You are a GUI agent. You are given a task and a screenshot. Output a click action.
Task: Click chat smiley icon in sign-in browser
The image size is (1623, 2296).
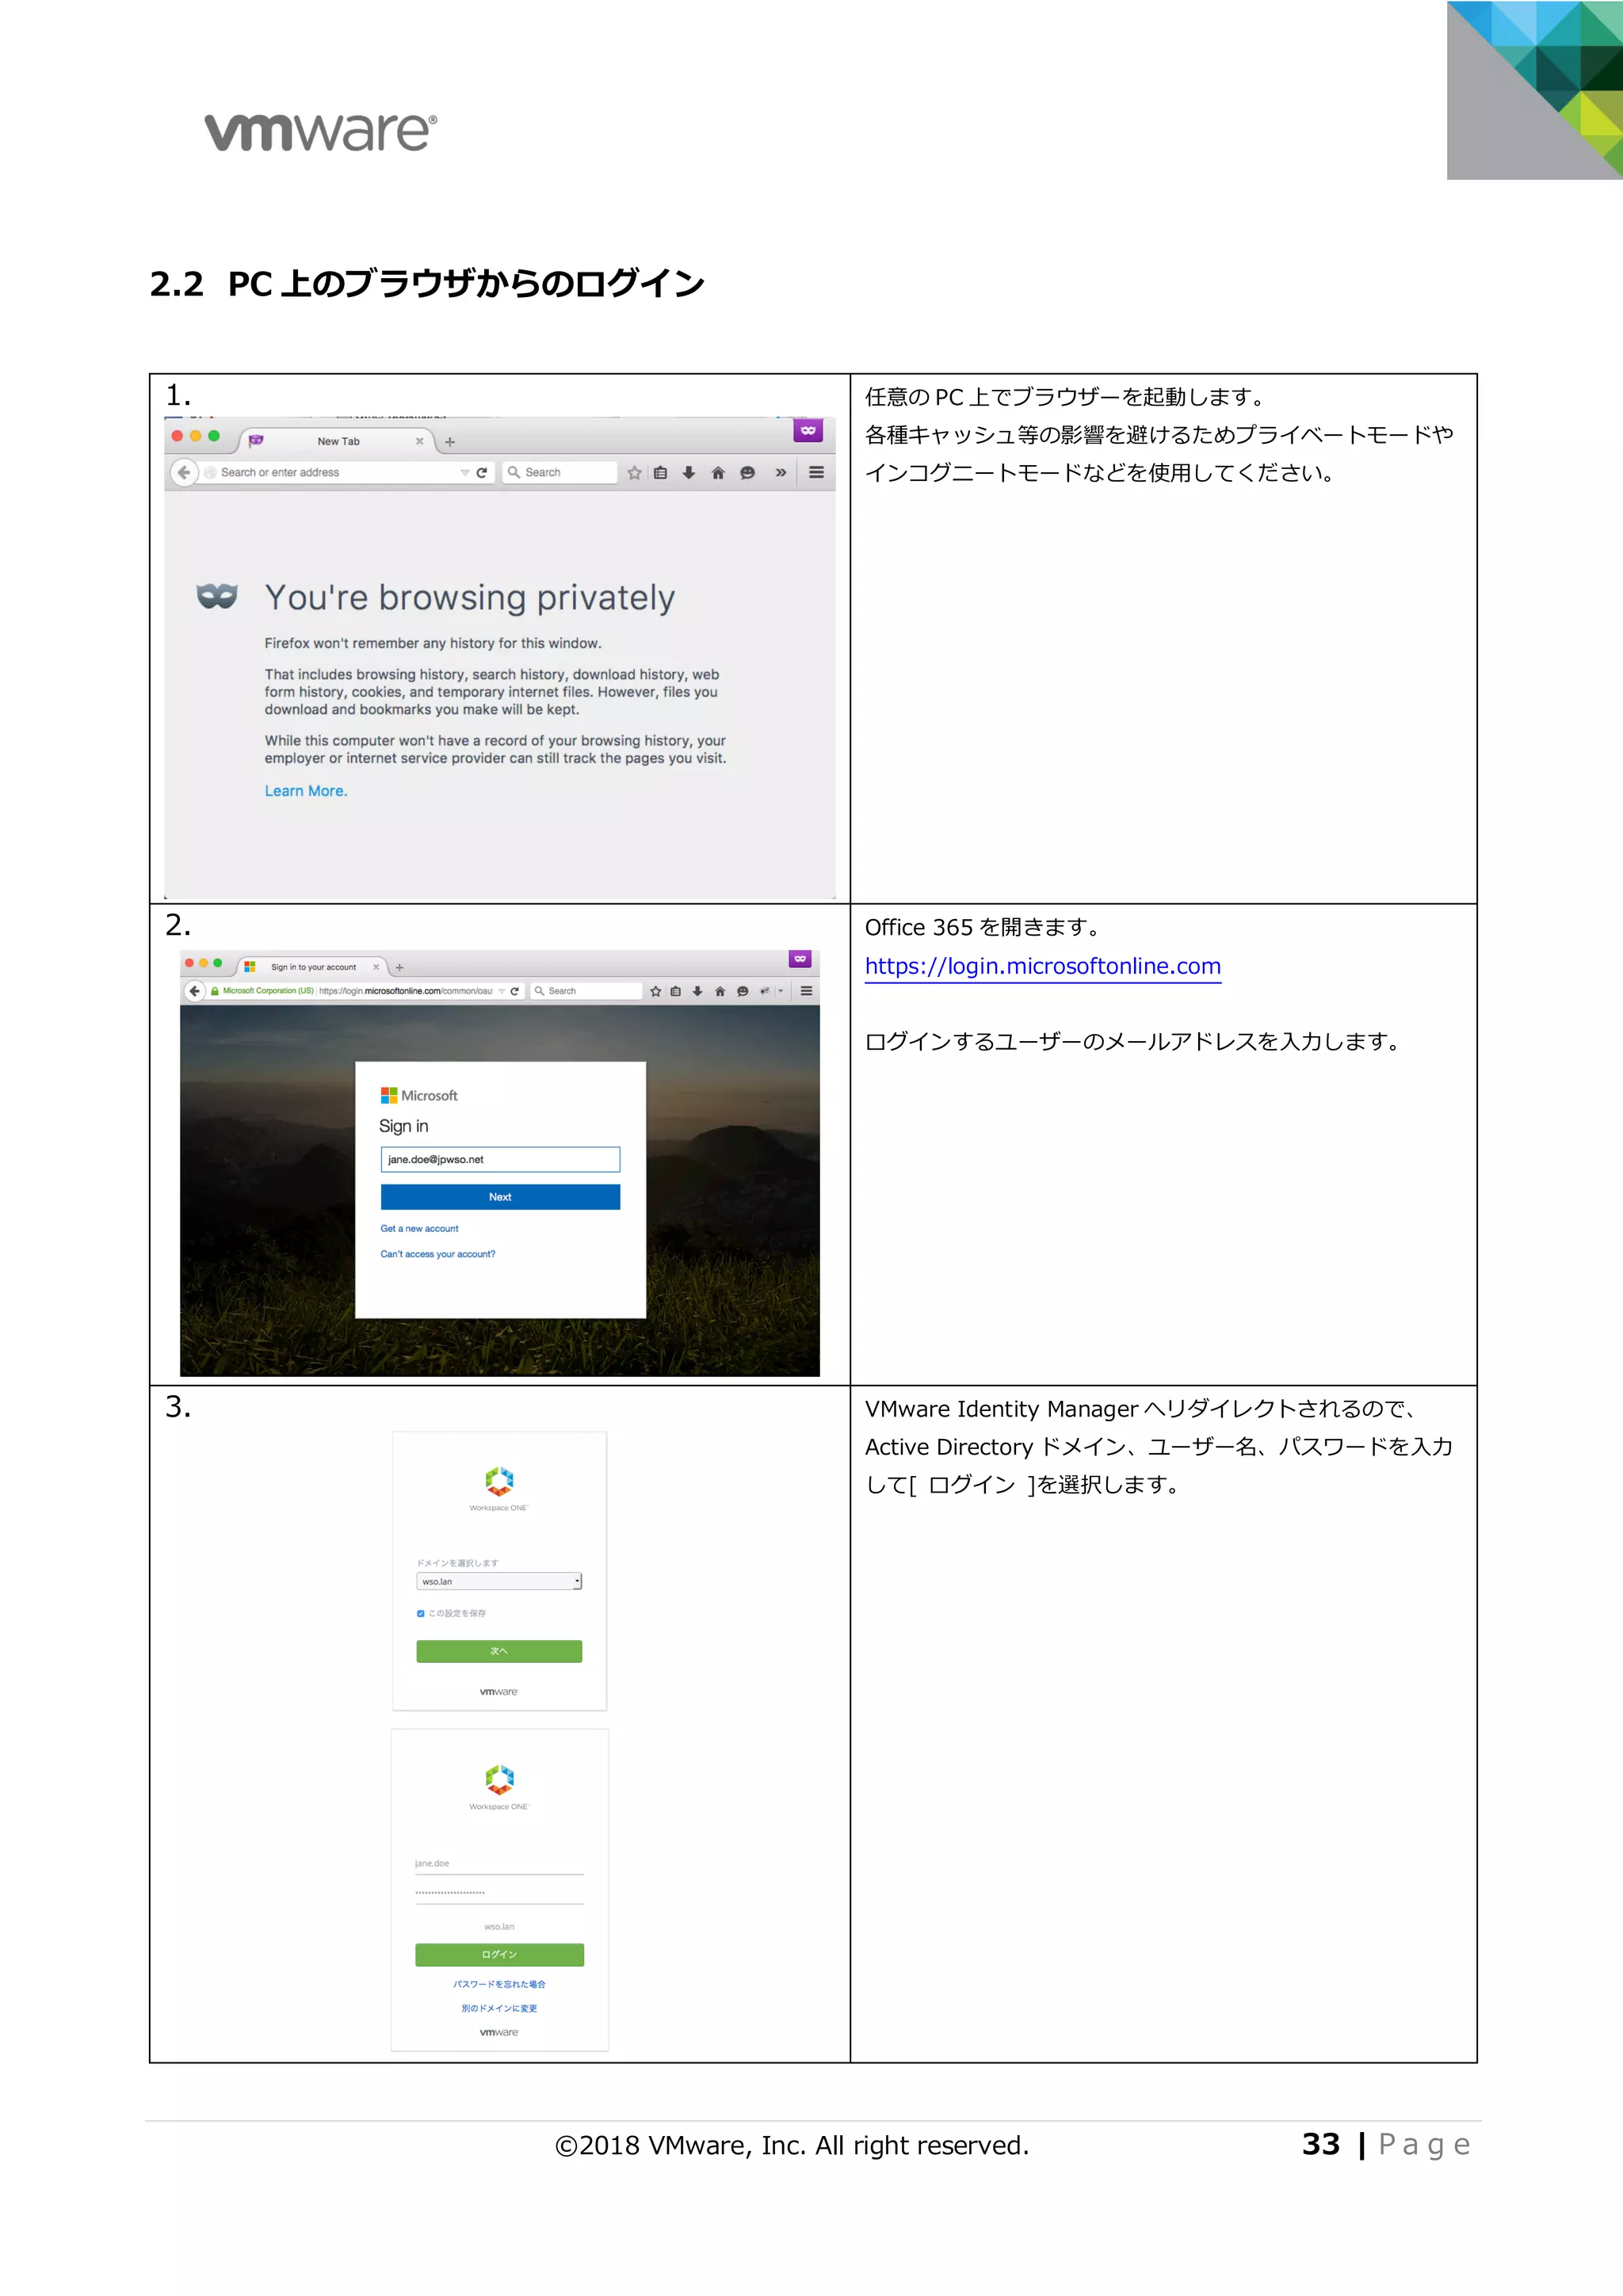click(x=742, y=991)
